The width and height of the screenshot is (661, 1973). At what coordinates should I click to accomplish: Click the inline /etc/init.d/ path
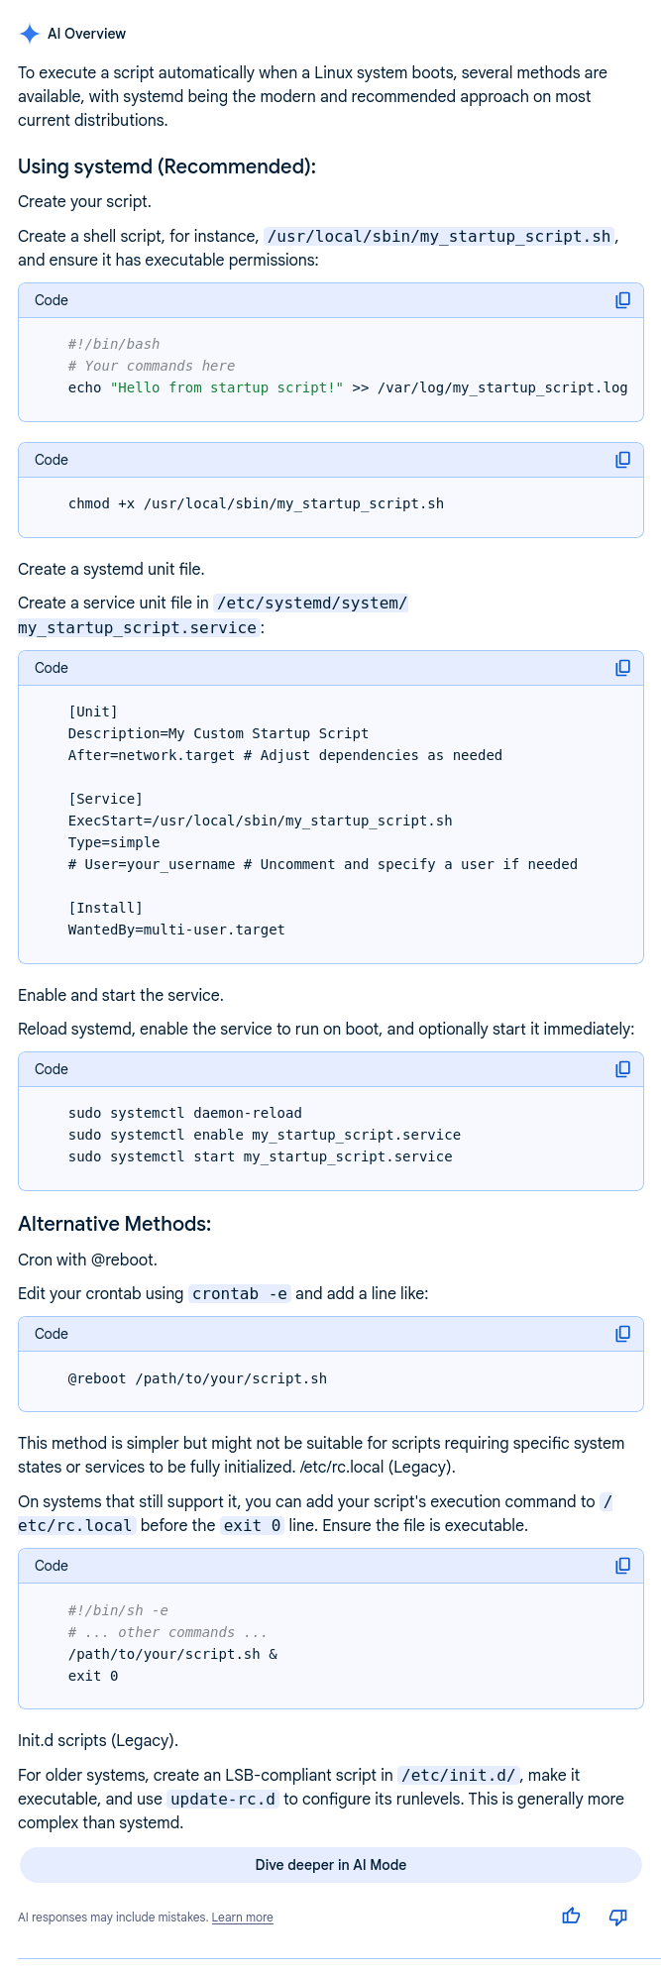tap(458, 1775)
